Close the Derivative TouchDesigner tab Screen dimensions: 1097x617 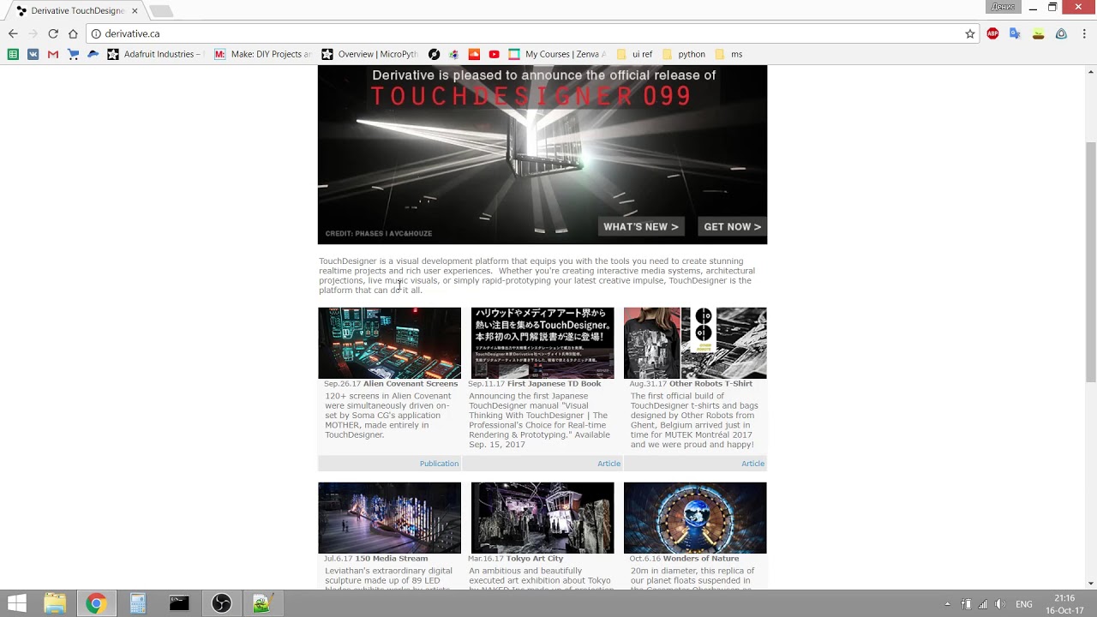(x=135, y=11)
